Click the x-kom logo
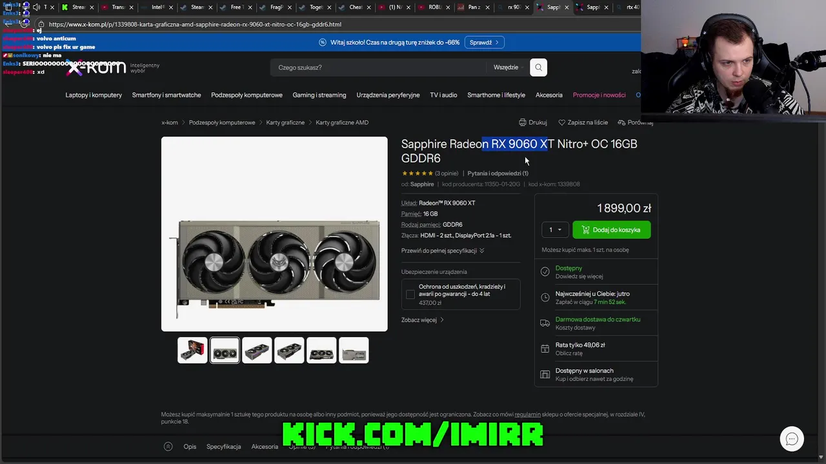The height and width of the screenshot is (464, 826). 97,66
